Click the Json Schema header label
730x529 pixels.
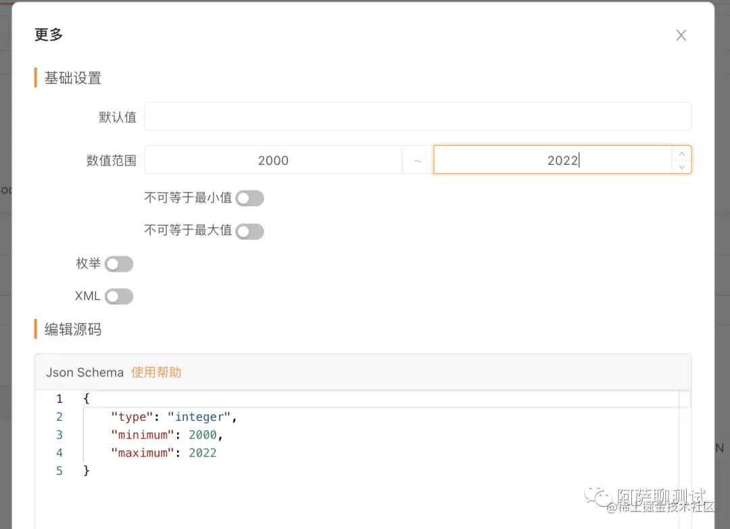84,372
